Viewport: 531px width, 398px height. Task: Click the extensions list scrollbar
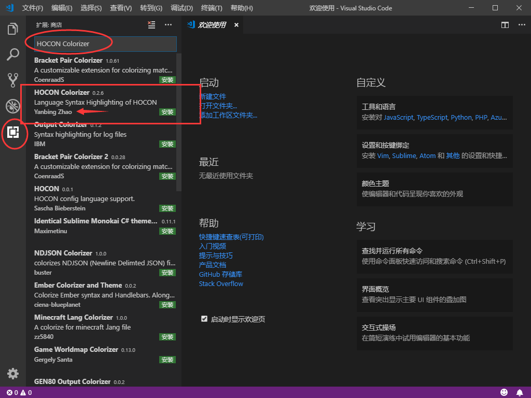[179, 122]
